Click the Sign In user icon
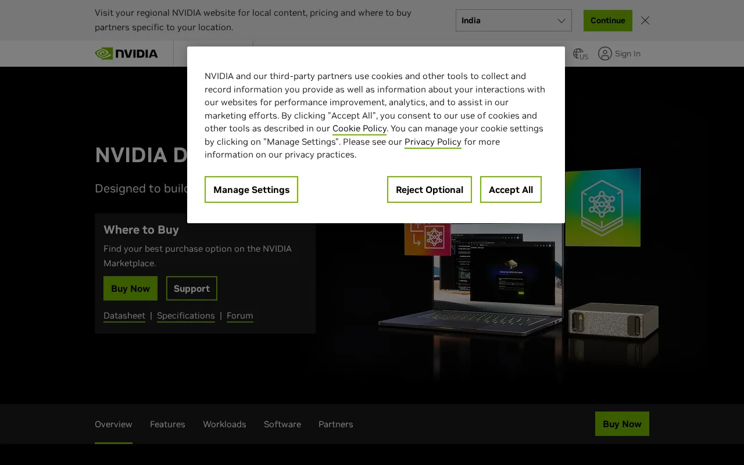The height and width of the screenshot is (465, 744). pyautogui.click(x=605, y=53)
